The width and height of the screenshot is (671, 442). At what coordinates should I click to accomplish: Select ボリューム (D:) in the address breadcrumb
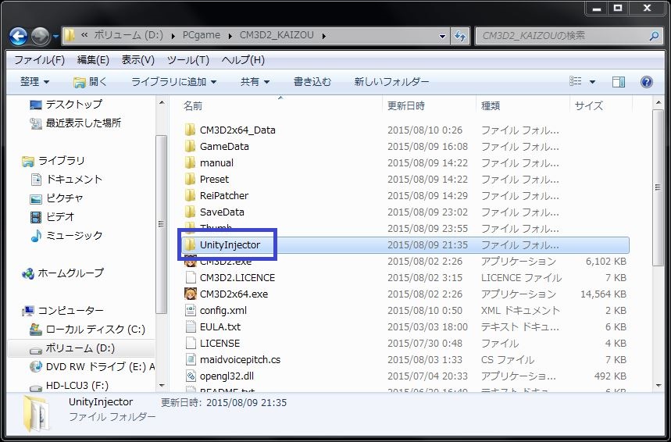tap(128, 35)
